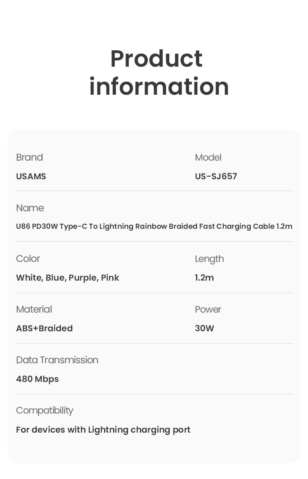The image size is (308, 479).
Task: Select the Brand label
Action: click(x=29, y=157)
